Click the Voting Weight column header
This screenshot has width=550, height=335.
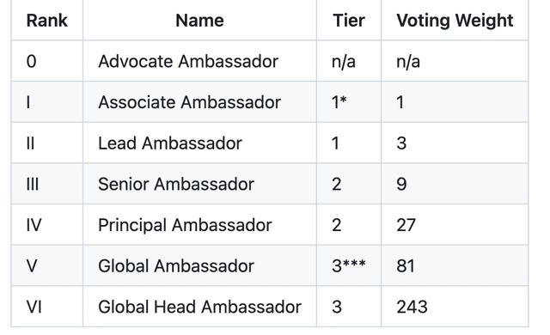pos(455,21)
